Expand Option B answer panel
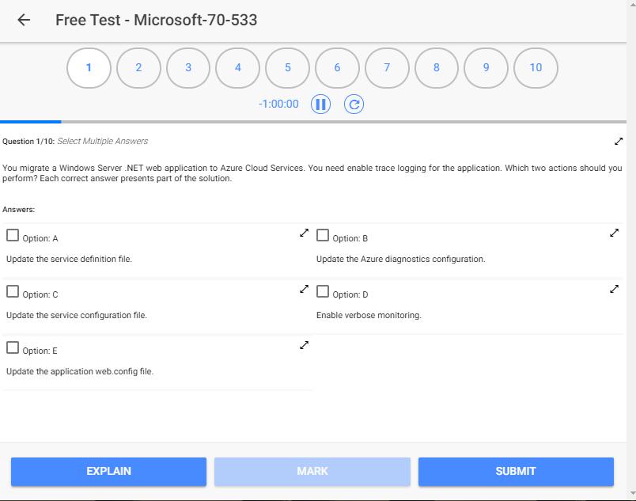 click(x=615, y=233)
